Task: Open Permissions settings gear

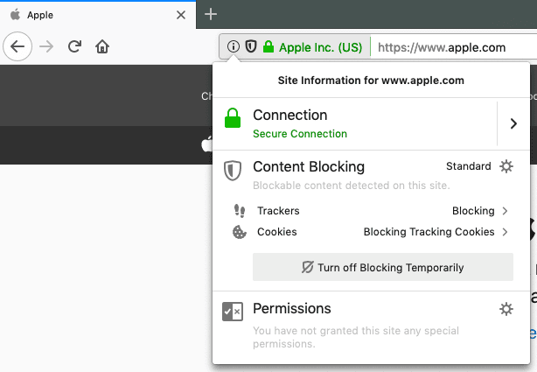Action: [x=506, y=309]
